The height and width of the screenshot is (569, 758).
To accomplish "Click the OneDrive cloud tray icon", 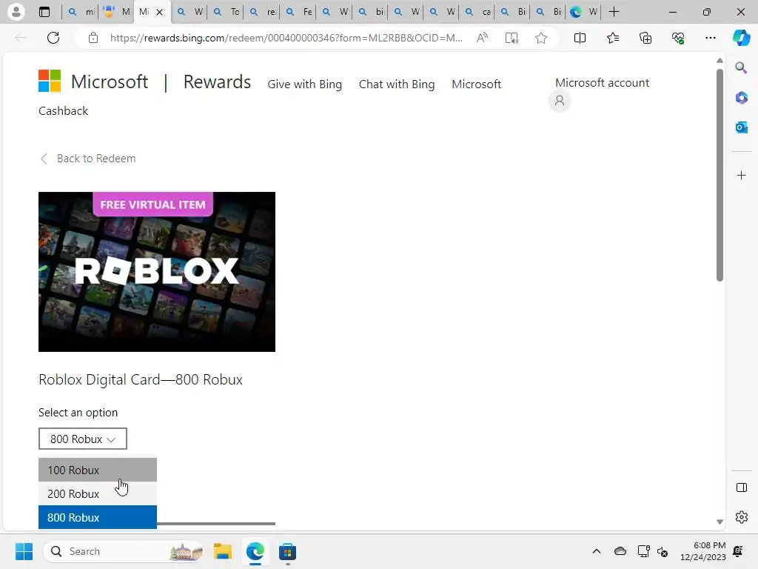I will [x=620, y=551].
